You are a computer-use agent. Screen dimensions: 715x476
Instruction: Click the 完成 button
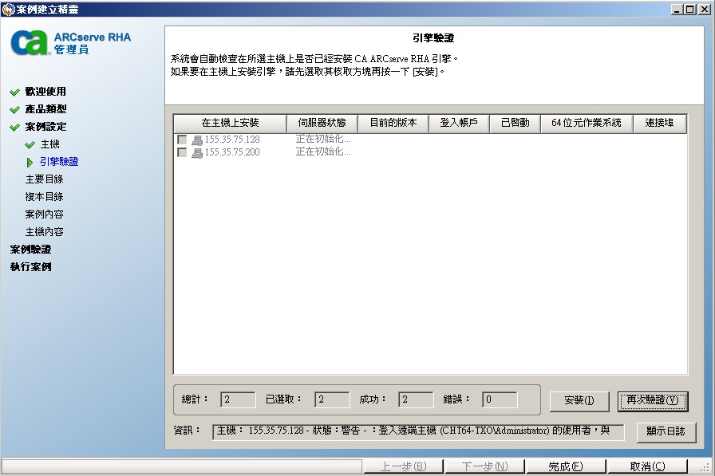tap(568, 466)
